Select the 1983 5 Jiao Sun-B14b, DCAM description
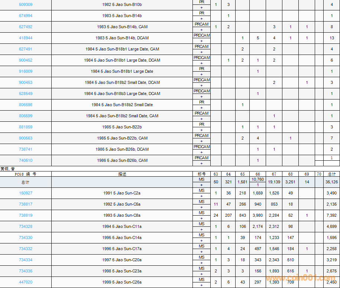Image resolution: width=340 pixels, height=288 pixels. click(122, 38)
